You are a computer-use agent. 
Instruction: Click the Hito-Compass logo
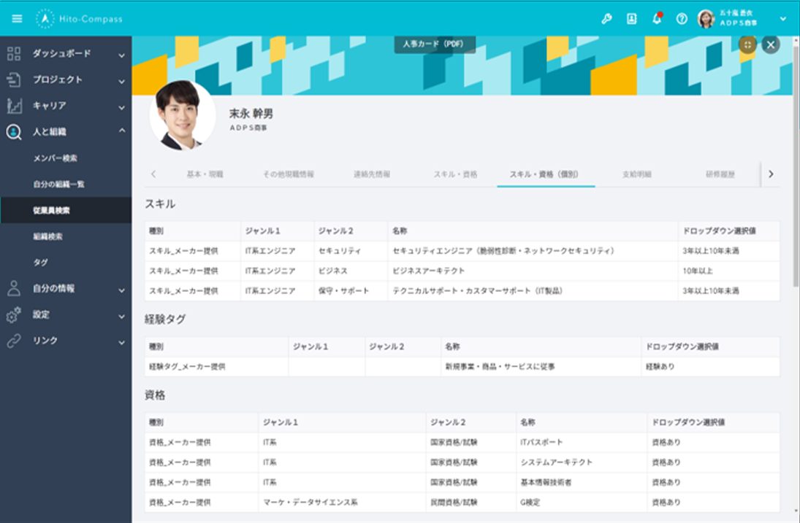[79, 19]
